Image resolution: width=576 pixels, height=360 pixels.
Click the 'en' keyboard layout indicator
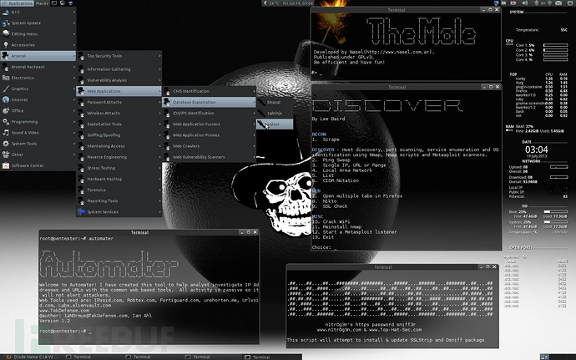tap(543, 3)
